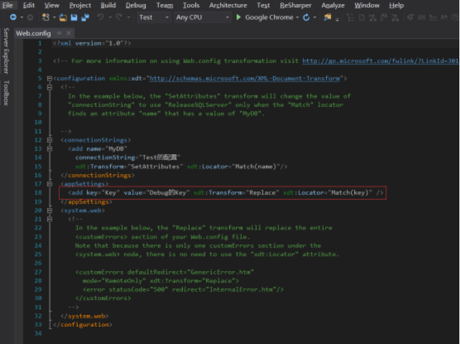Open the File menu
Image resolution: width=460 pixels, height=344 pixels.
point(7,5)
